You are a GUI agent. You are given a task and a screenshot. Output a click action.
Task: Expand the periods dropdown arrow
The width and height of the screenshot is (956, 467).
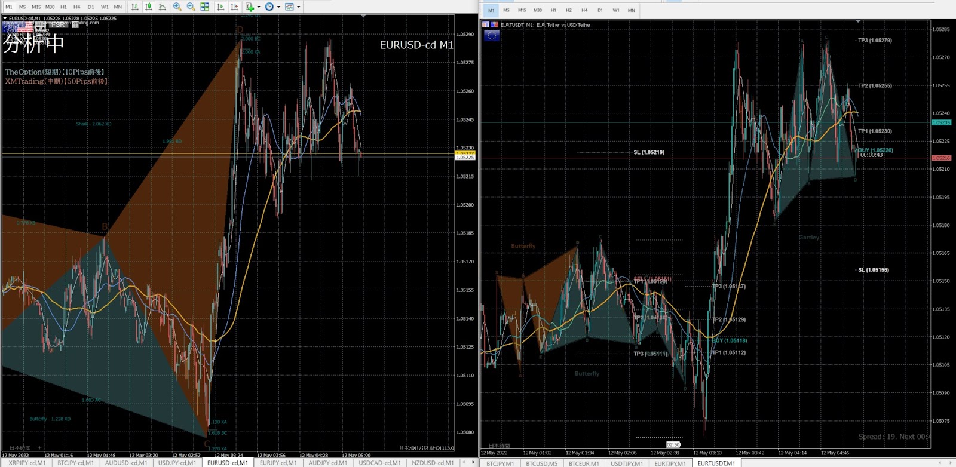pyautogui.click(x=278, y=7)
